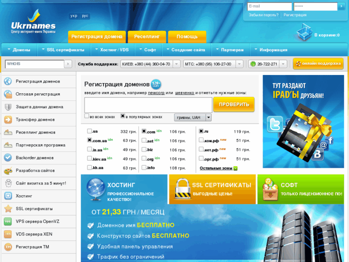Enable the во всех зонах checkbox
Image resolution: width=349 pixels, height=262 pixels.
(86, 116)
